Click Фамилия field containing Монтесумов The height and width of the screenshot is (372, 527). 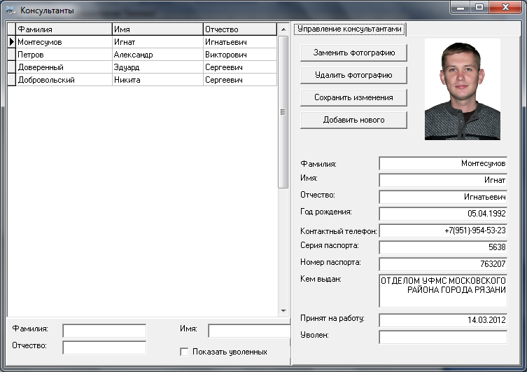[443, 163]
